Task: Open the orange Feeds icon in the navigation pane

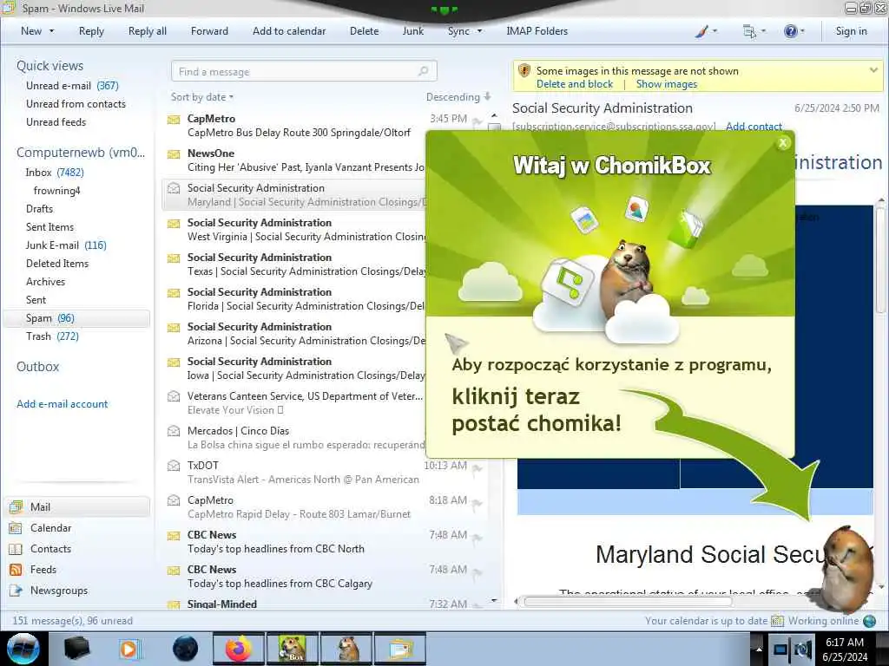Action: pos(16,570)
